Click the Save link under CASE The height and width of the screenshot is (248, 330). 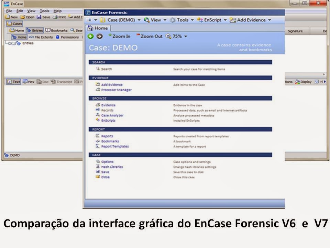(x=105, y=172)
